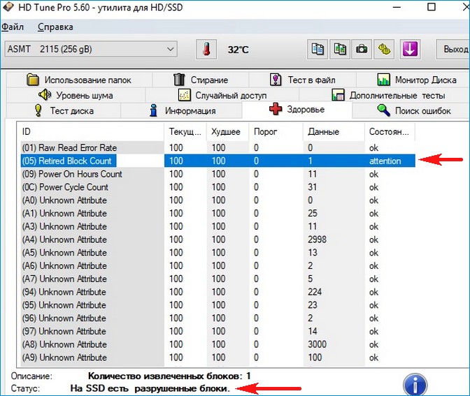The height and width of the screenshot is (396, 470).
Task: Click the ID column header
Action: 91,131
